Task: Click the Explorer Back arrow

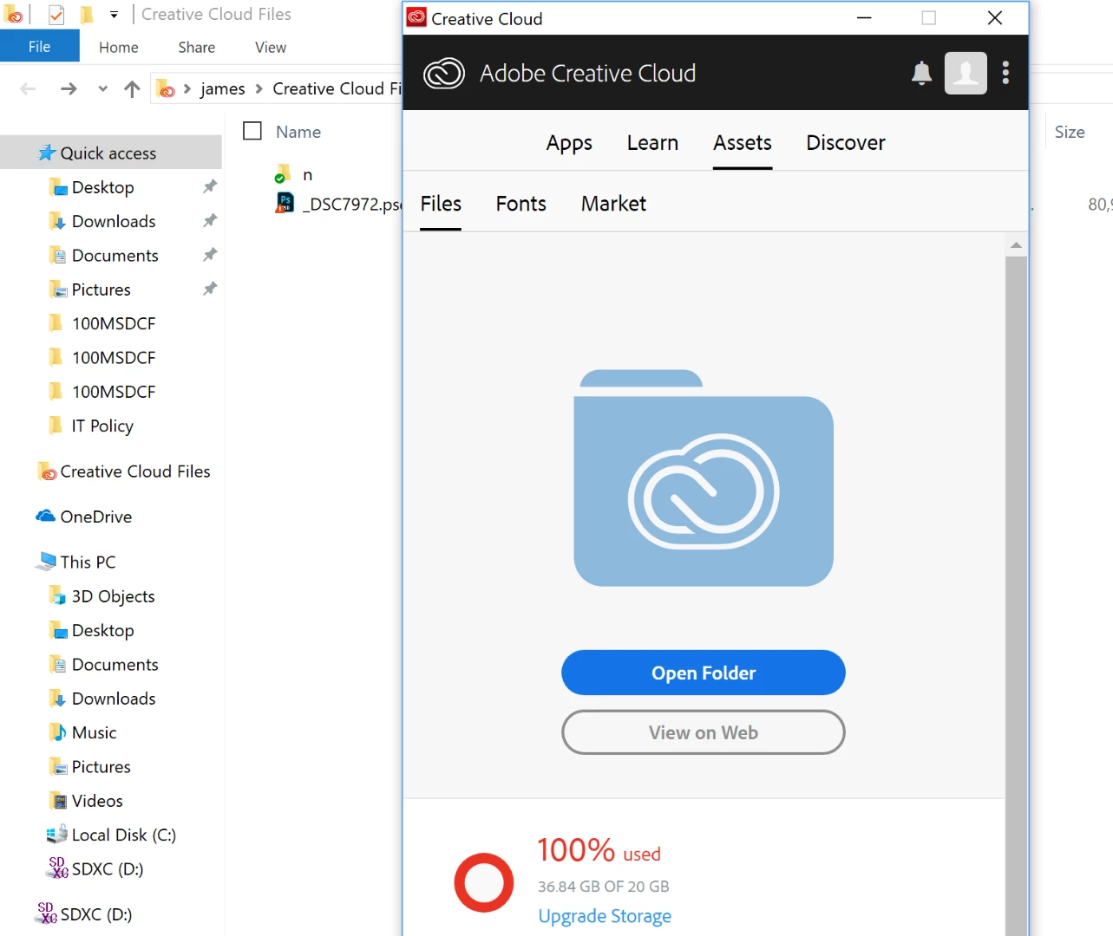Action: pyautogui.click(x=28, y=88)
